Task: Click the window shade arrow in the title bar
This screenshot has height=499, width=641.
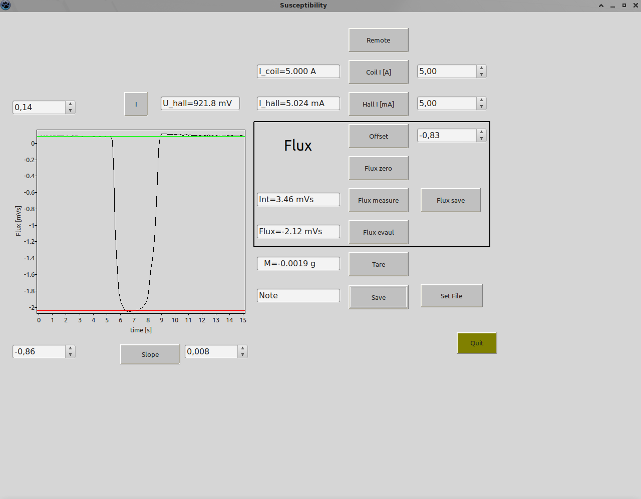Action: click(x=601, y=6)
